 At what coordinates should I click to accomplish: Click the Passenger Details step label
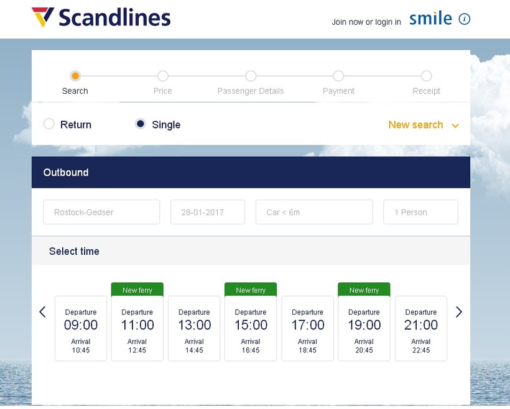(x=251, y=91)
